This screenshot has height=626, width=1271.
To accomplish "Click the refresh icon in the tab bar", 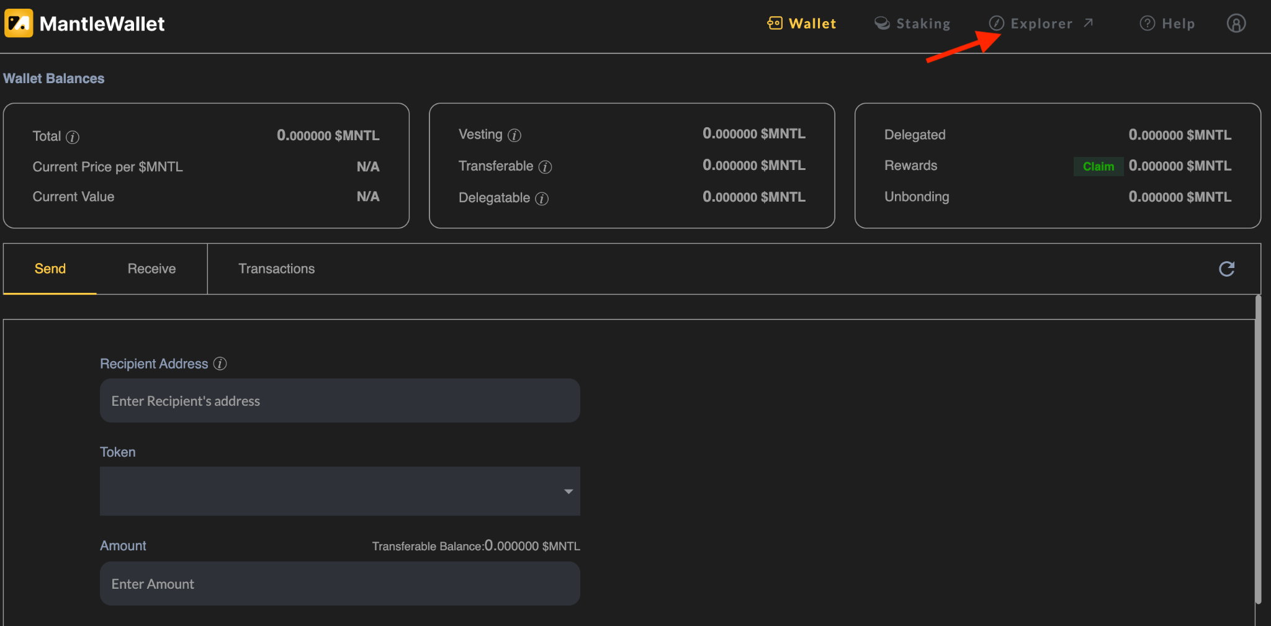I will click(1226, 269).
